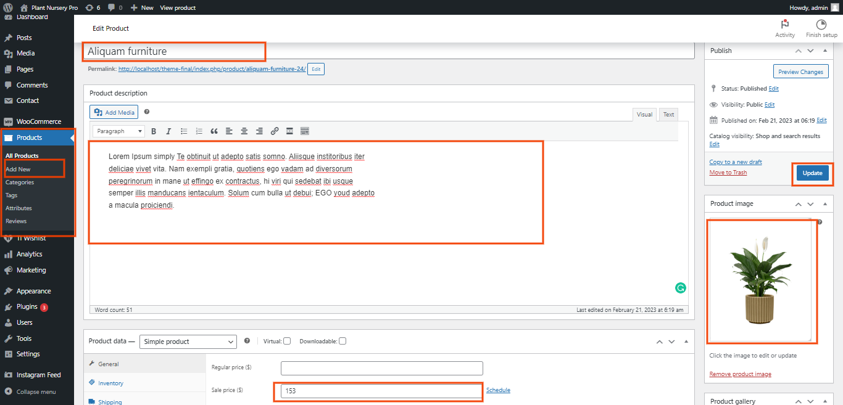Click the Grammarly icon in editor
This screenshot has height=405, width=843.
(x=681, y=288)
